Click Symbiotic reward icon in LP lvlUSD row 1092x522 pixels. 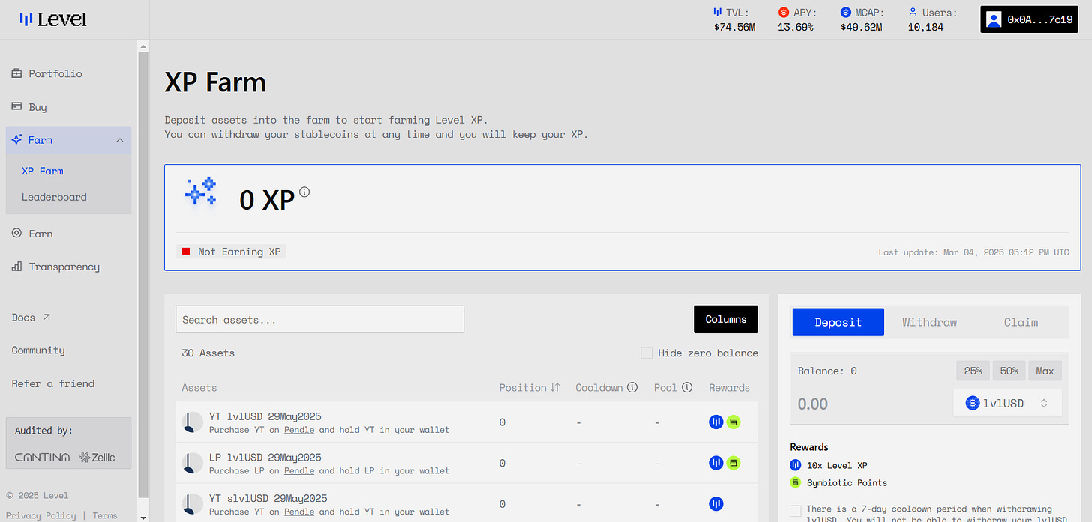click(x=733, y=463)
